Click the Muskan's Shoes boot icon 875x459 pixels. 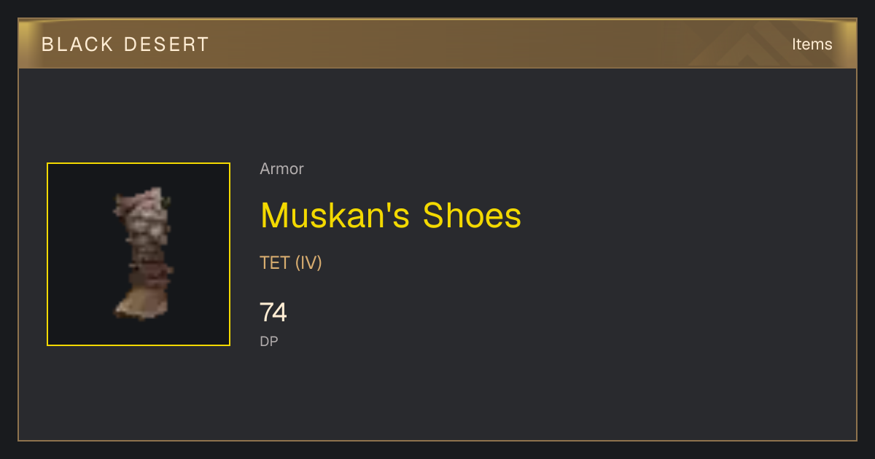[x=142, y=254]
